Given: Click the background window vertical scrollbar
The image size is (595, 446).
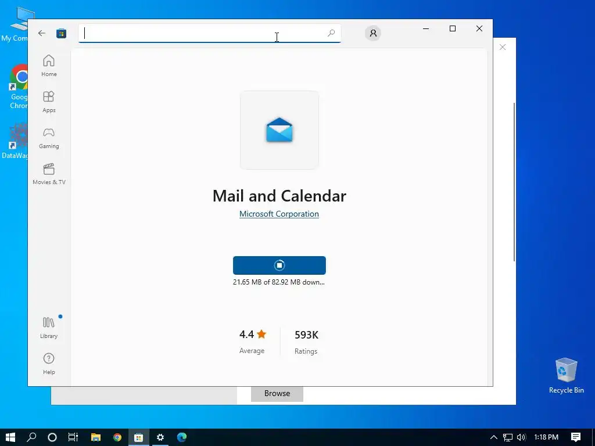Looking at the screenshot, I should coord(514,181).
